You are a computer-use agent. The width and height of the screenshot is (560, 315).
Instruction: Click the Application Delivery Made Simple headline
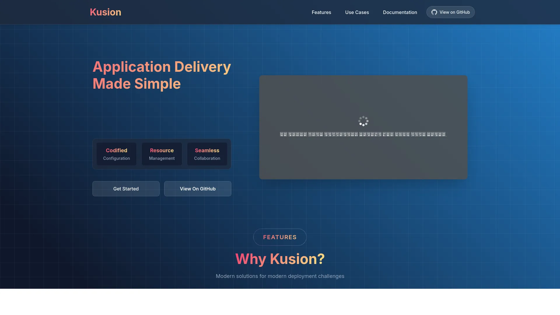pos(162,75)
